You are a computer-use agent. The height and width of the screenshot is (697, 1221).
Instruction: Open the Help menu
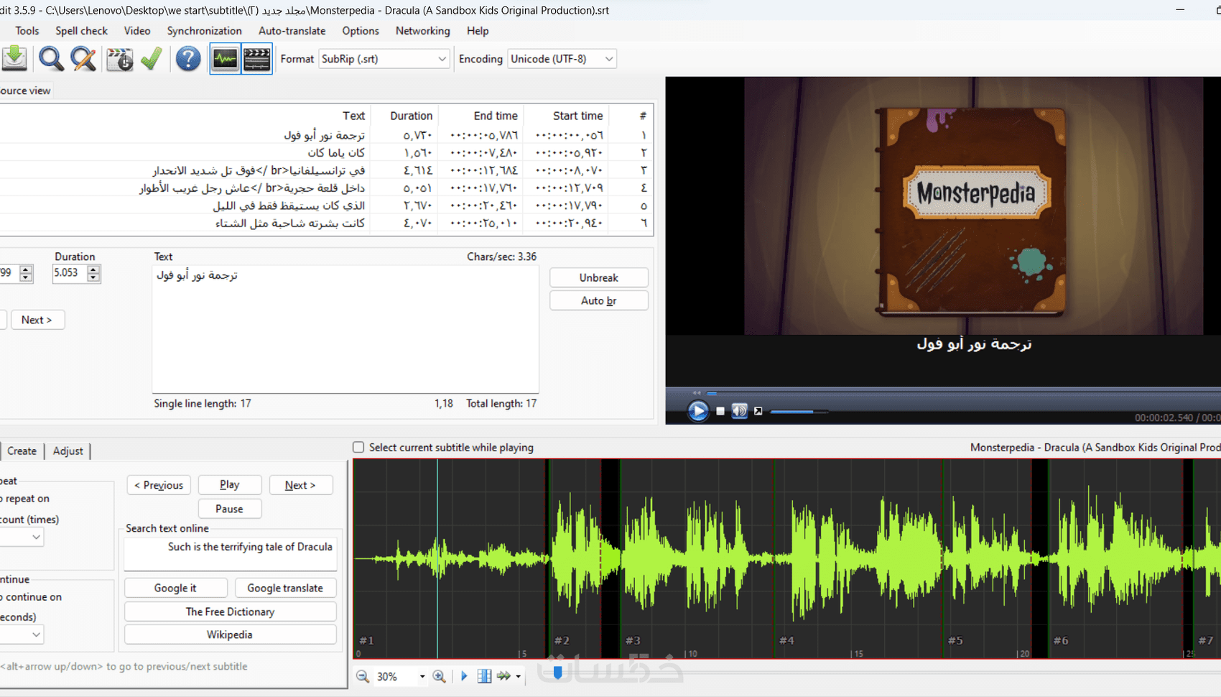[x=478, y=31]
